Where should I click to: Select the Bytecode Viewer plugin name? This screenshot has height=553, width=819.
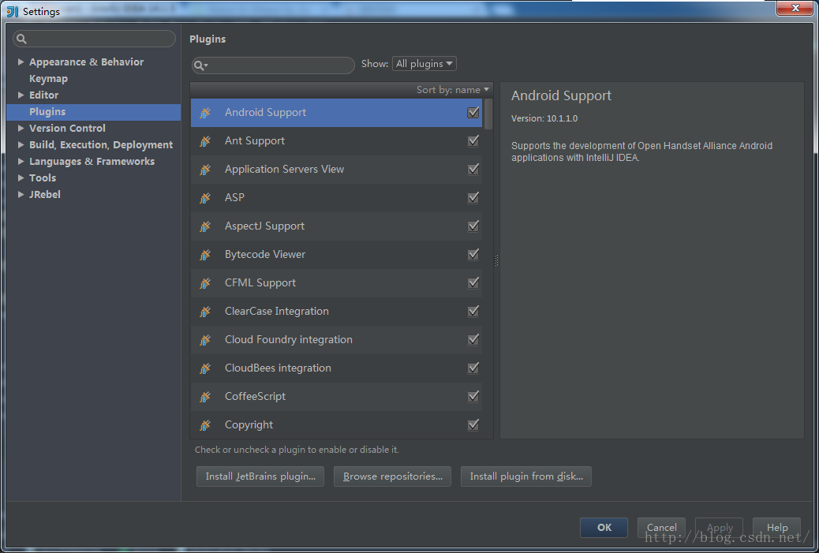pos(265,254)
